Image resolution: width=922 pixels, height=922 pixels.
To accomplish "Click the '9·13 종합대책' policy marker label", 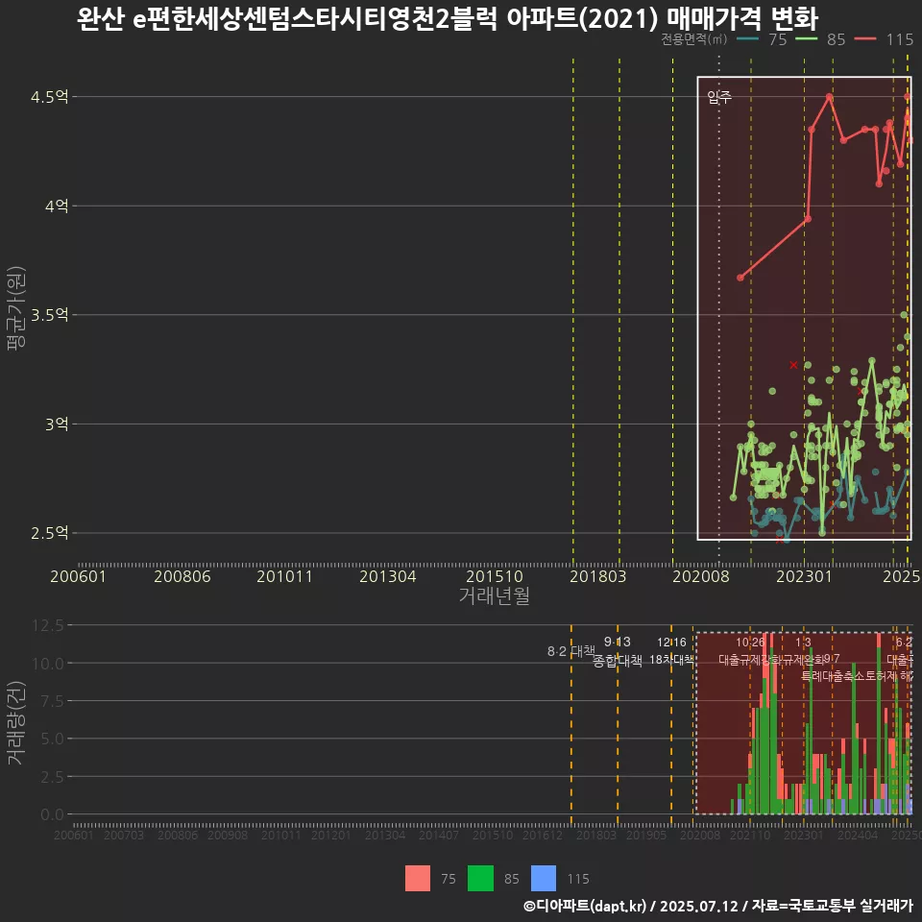I will [x=618, y=651].
